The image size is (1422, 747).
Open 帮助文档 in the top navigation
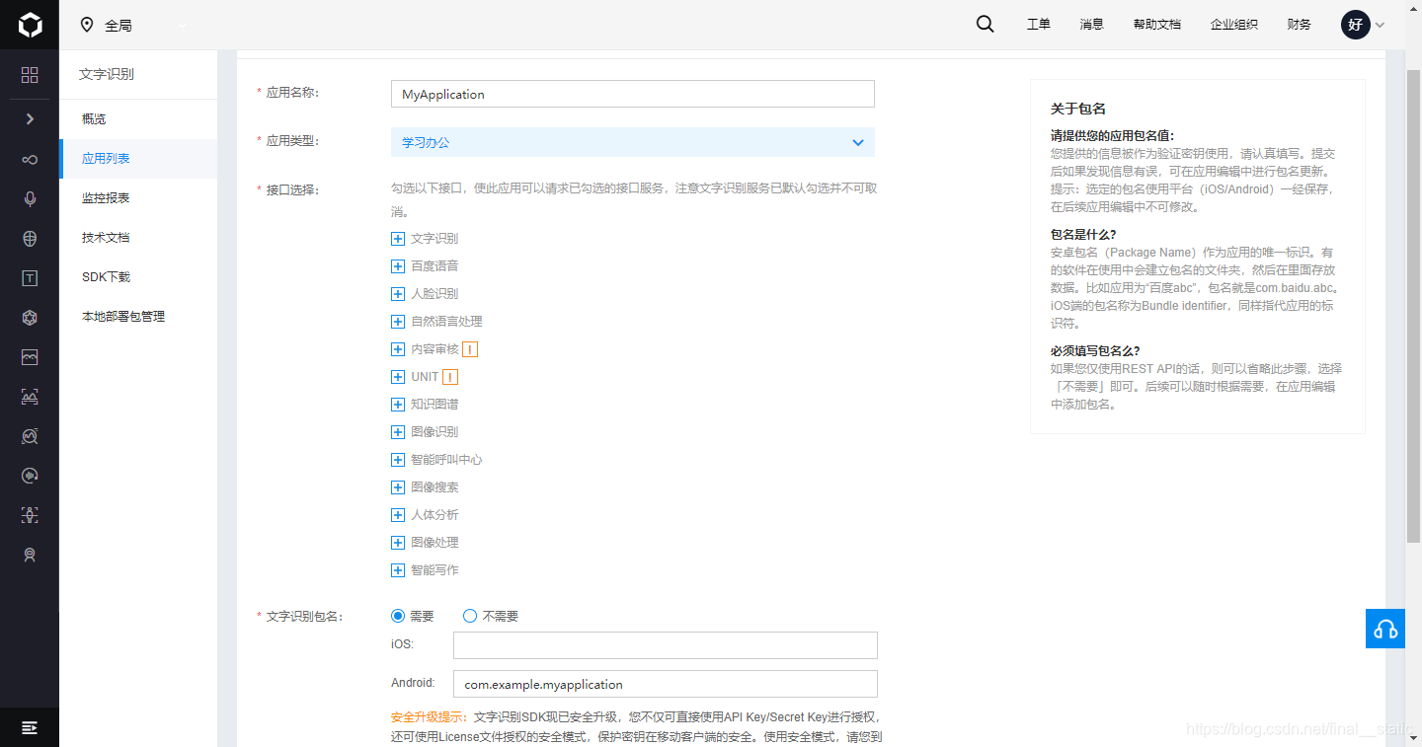click(x=1156, y=24)
